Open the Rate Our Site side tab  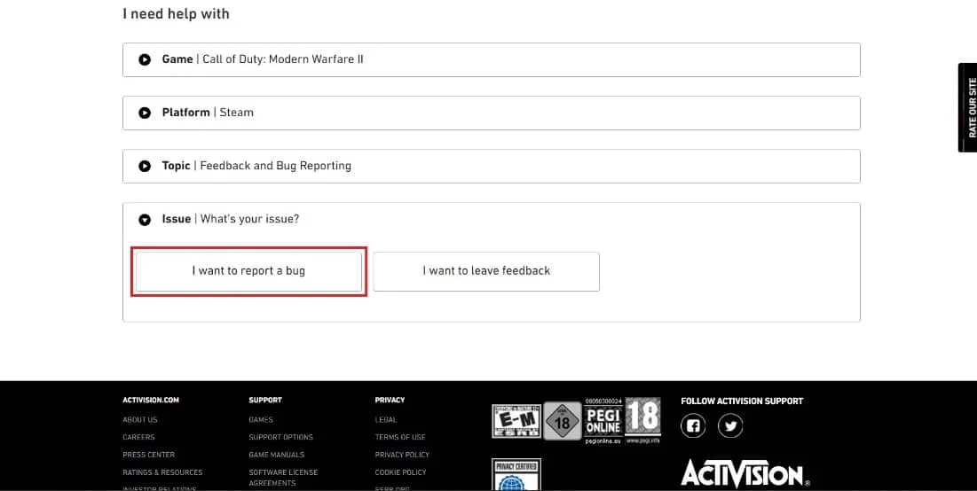tap(967, 107)
